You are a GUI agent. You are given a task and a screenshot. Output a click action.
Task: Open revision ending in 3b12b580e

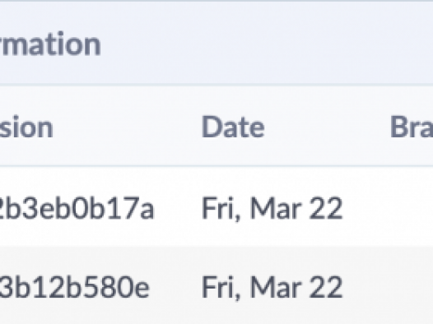tap(75, 287)
